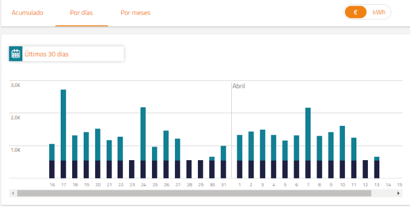Click the bar for April 1
Screen dimensions: 410x207
click(239, 157)
